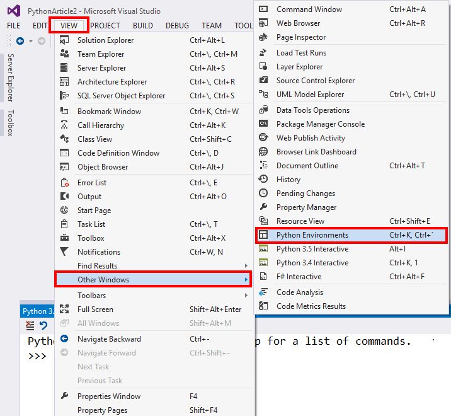Open the BUILD menu
Viewport: 451px width, 416px height.
pos(143,26)
